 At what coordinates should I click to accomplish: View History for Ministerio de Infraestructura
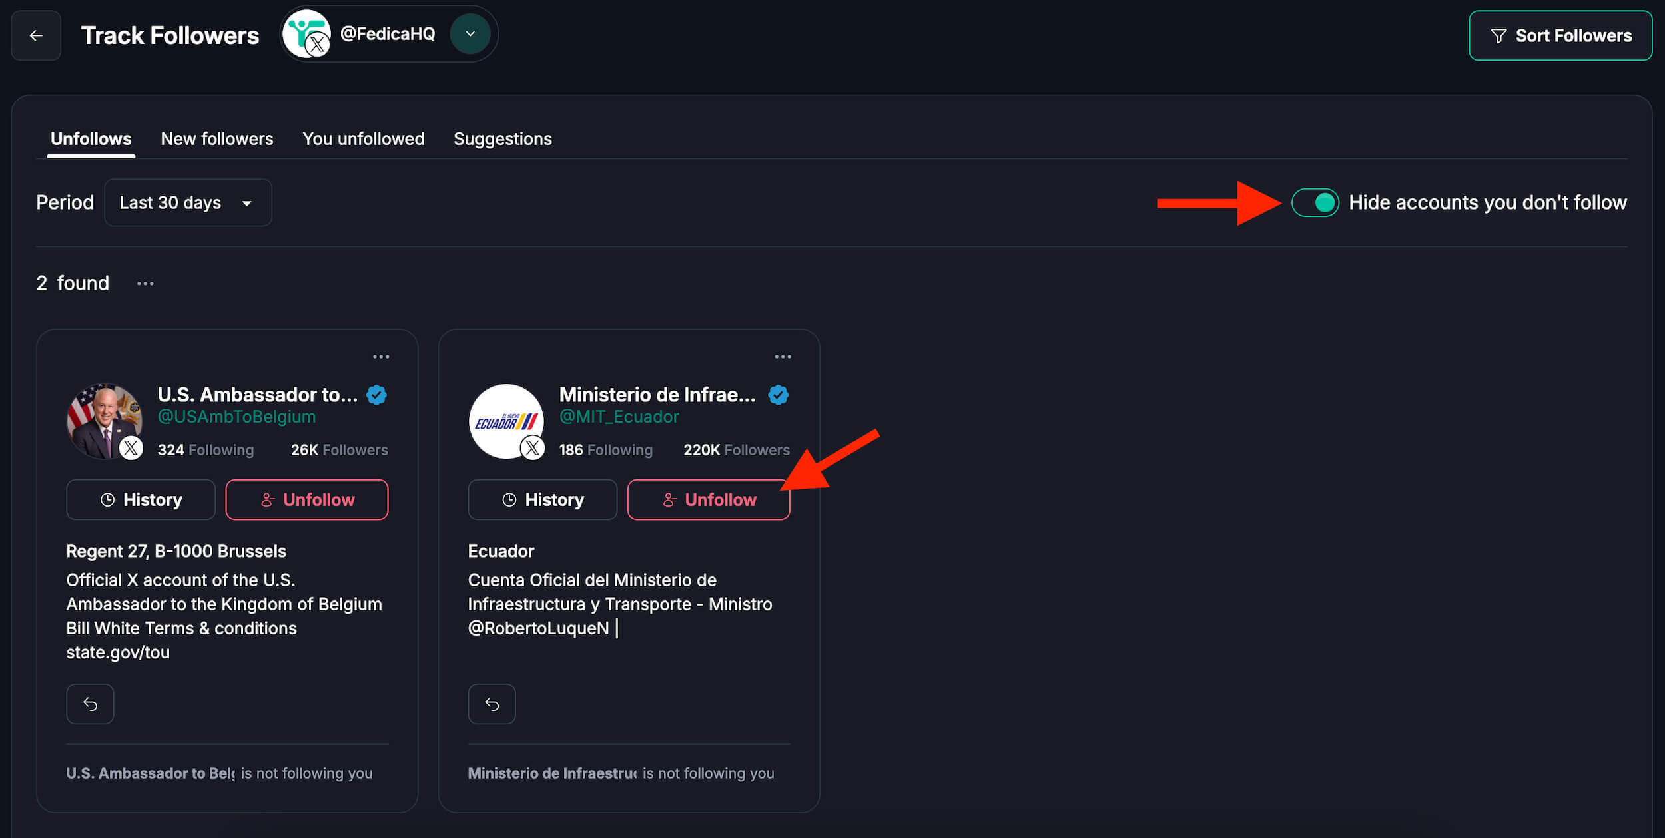coord(542,499)
